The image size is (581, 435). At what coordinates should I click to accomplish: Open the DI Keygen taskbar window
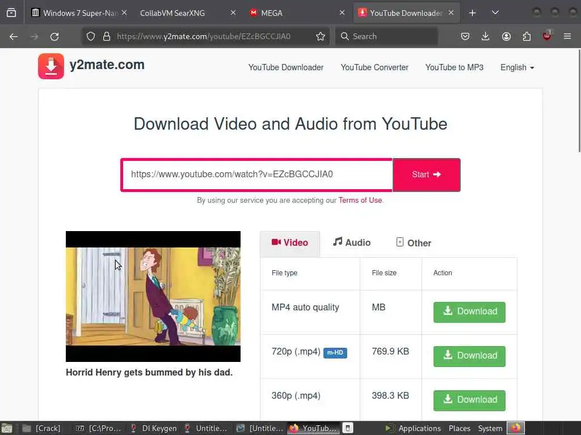point(153,428)
